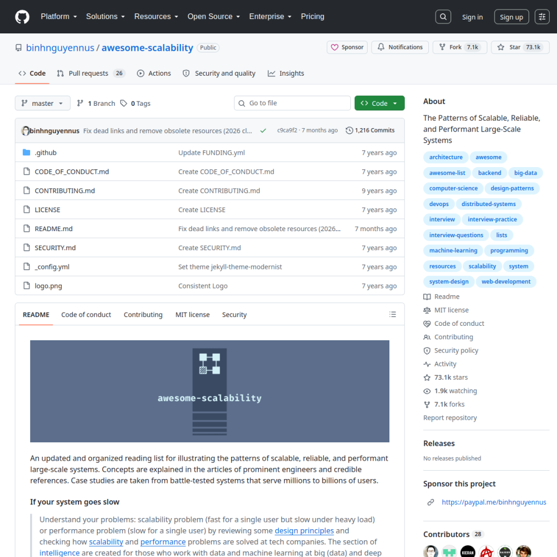Click 'Set theme jekyll-theme-modernist' commit message

(x=230, y=267)
